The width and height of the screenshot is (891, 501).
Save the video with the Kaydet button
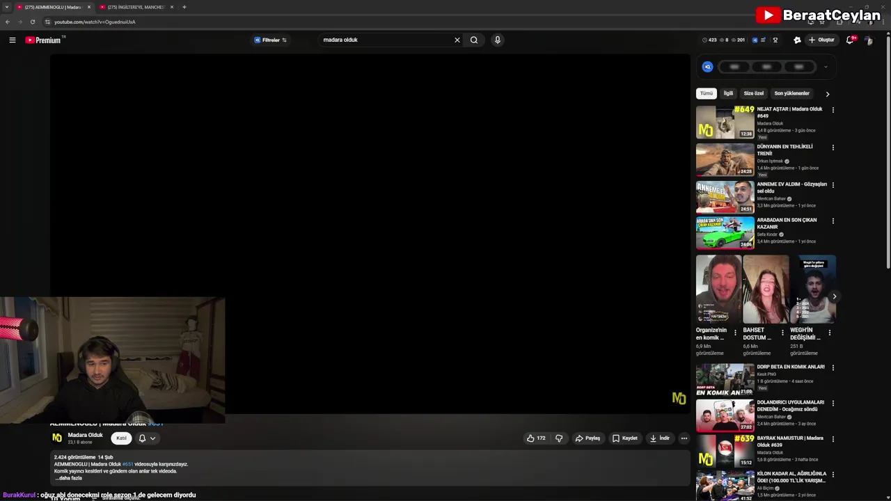tap(625, 438)
